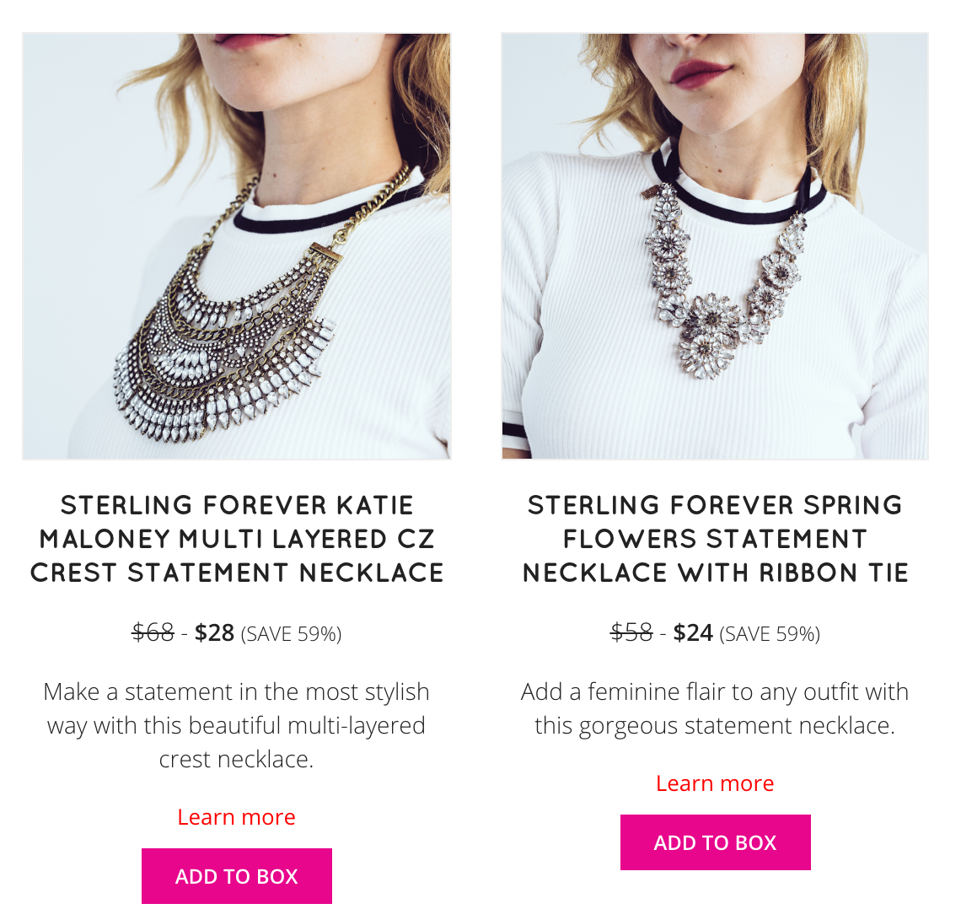Screen dimensions: 961x909
Task: Open Learn more for the Spring Flowers necklace
Action: (715, 783)
